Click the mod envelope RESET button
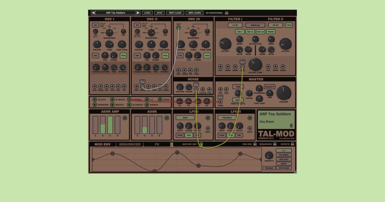385x202 pixels. click(284, 164)
